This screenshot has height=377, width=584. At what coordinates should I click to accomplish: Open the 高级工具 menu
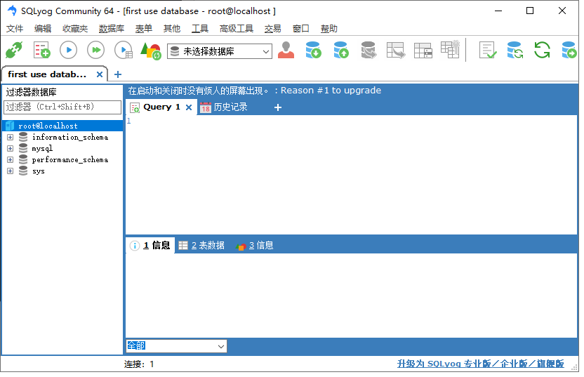click(237, 29)
